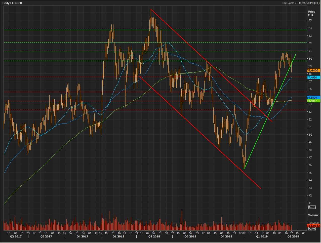The height and width of the screenshot is (243, 321).
Task: Click the date range label 03/05/2017 - 10/06/2019
Action: tap(300, 3)
